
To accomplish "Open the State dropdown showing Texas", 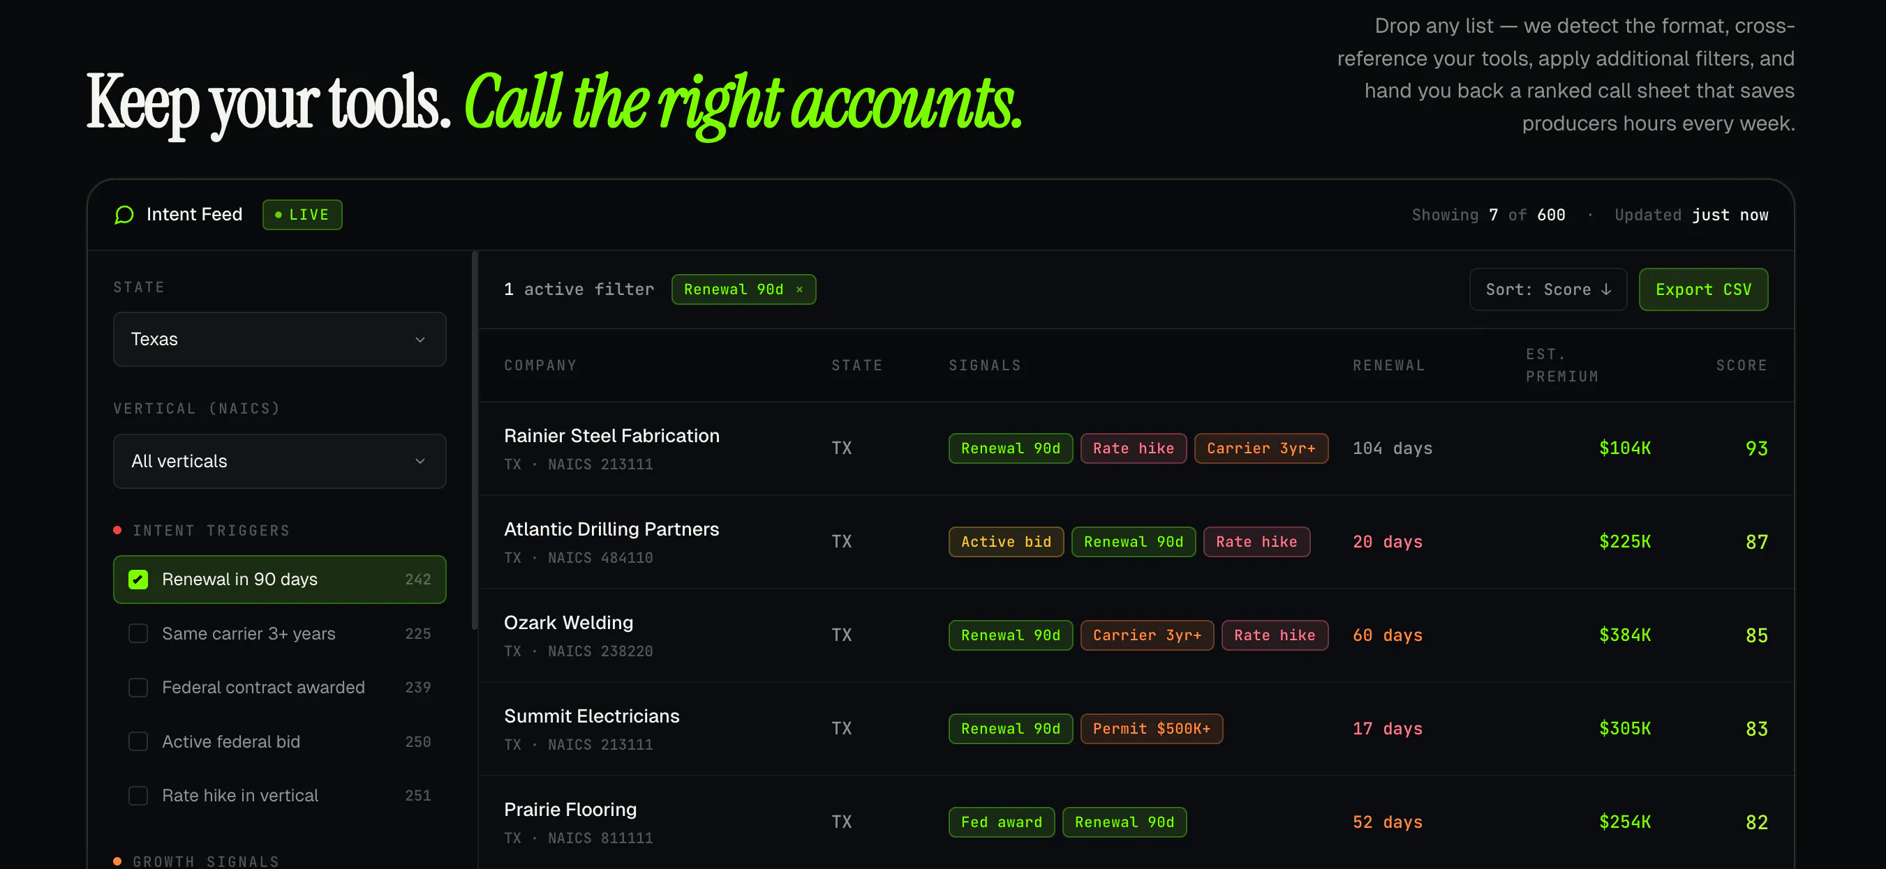I will coord(280,340).
